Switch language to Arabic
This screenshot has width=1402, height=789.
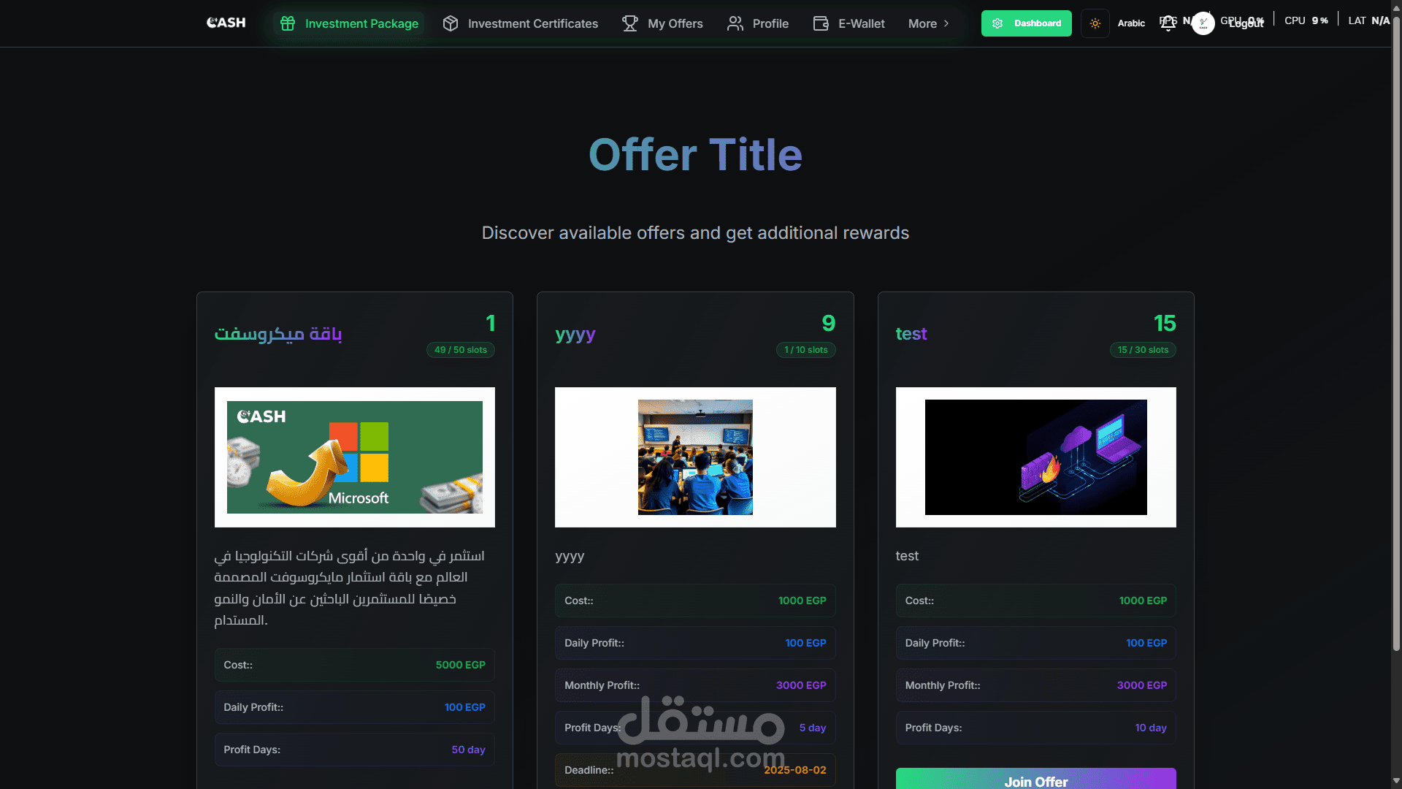pyautogui.click(x=1131, y=23)
